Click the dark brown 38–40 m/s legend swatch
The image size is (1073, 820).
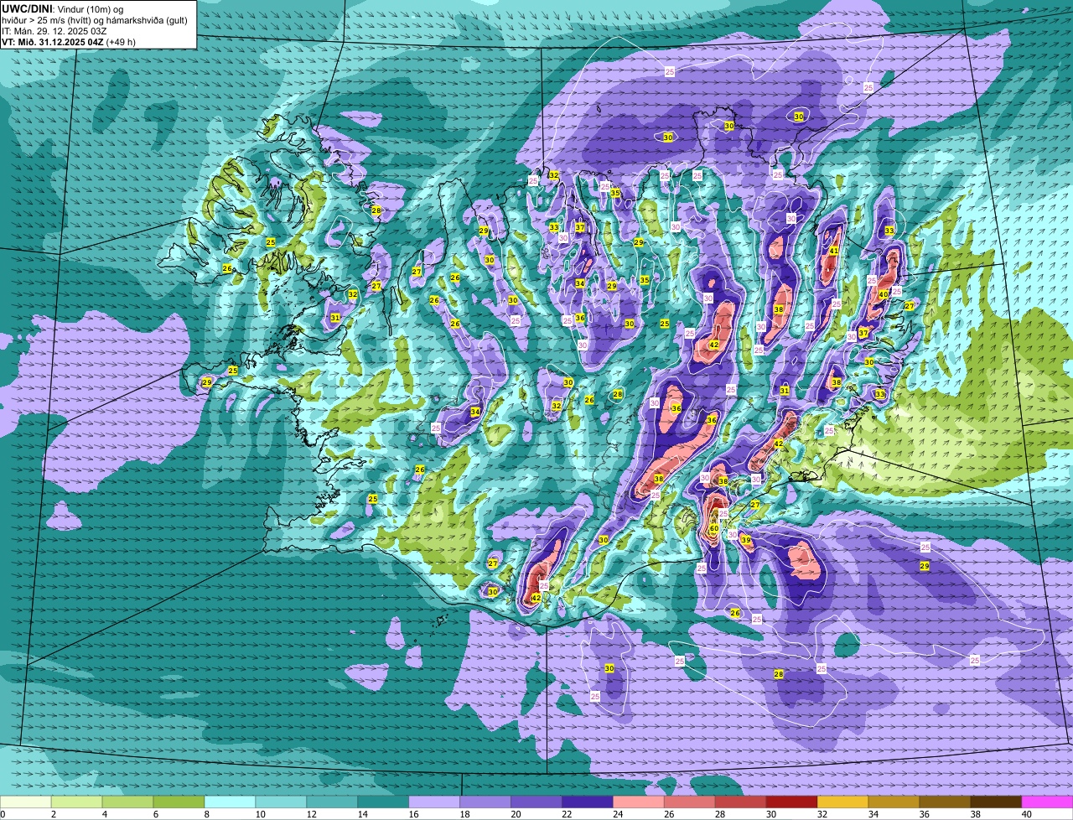click(x=997, y=802)
